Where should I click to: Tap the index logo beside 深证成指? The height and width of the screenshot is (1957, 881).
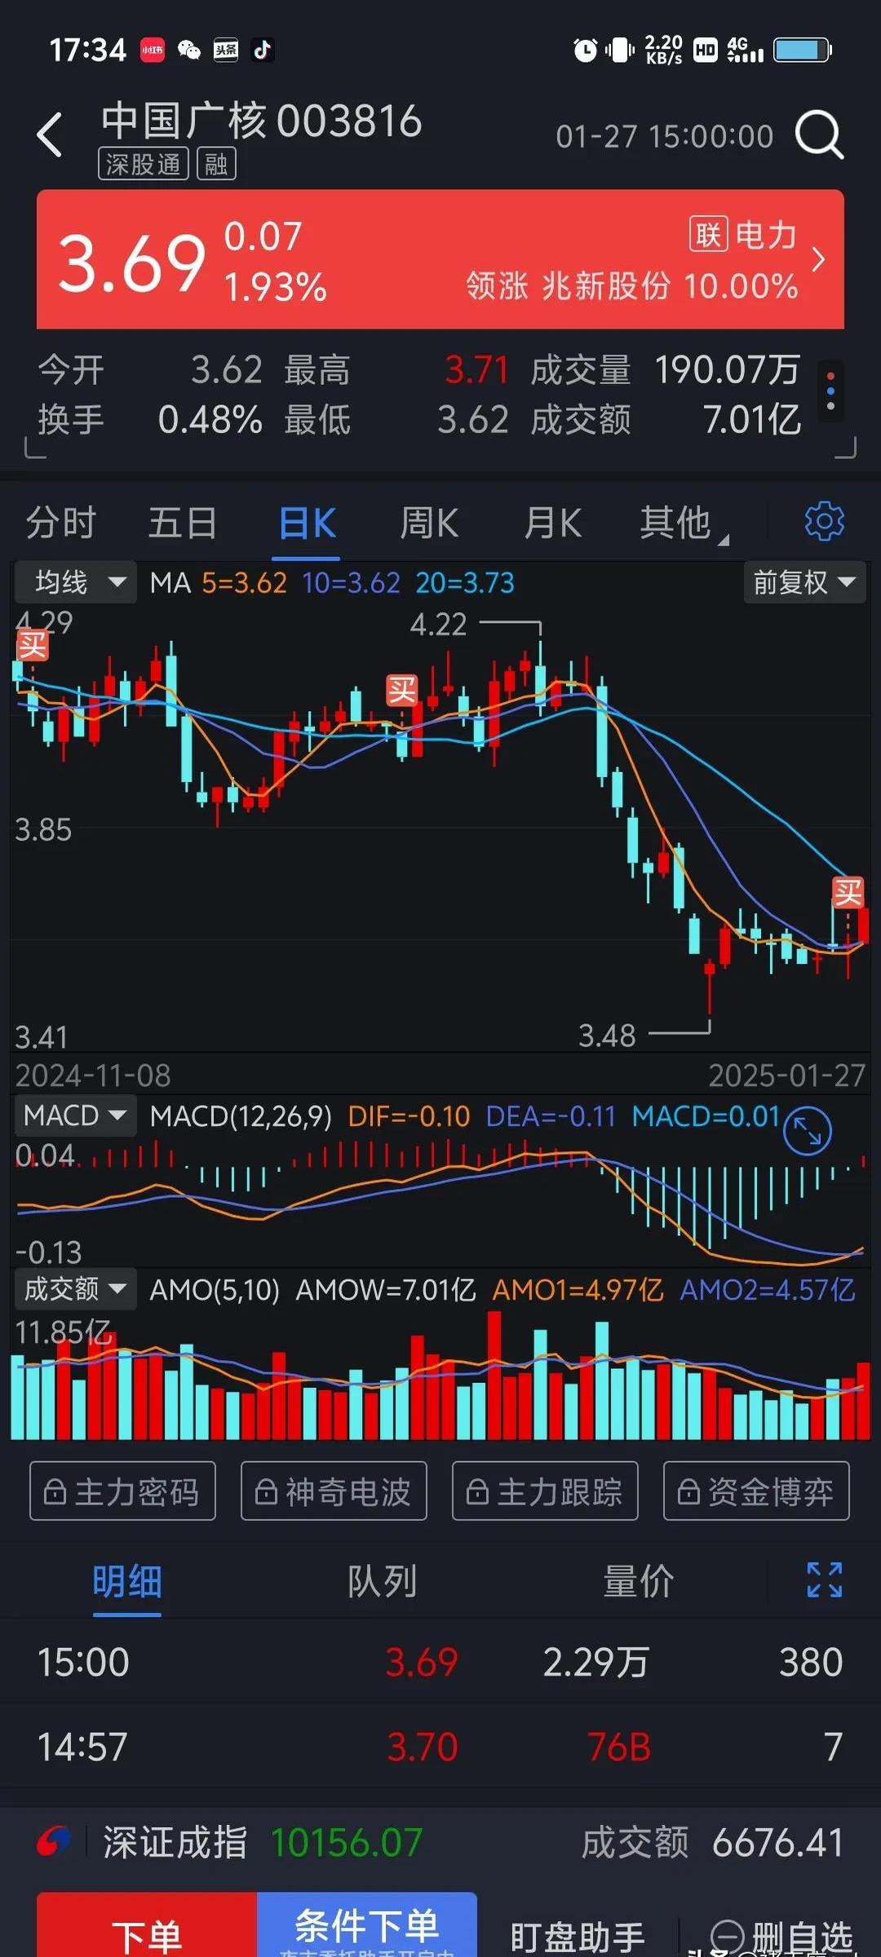click(54, 1841)
